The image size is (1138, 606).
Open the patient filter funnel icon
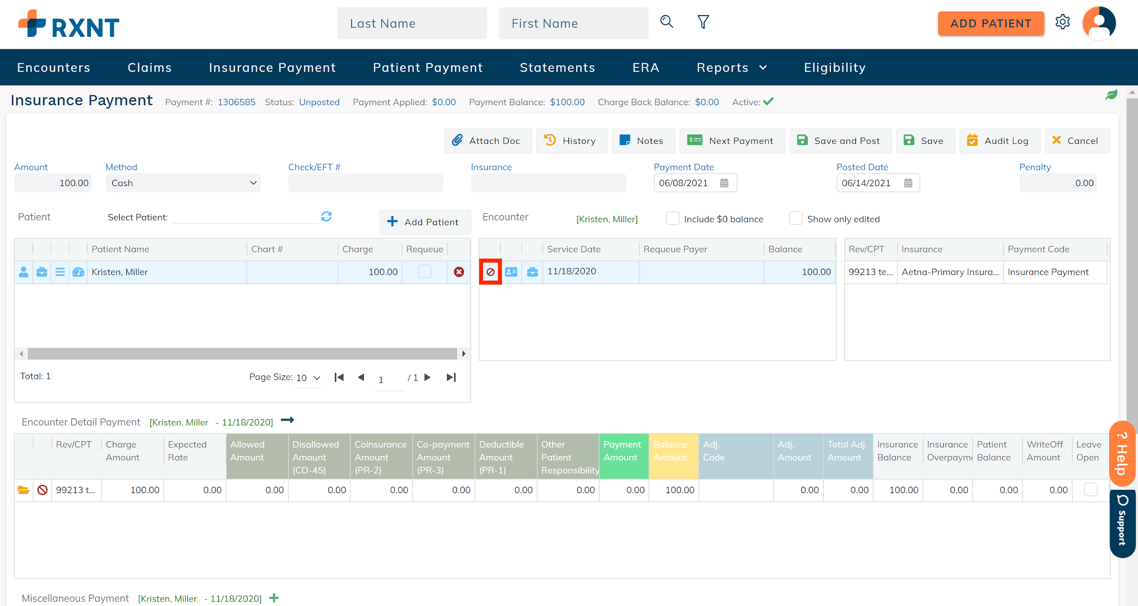pyautogui.click(x=703, y=22)
